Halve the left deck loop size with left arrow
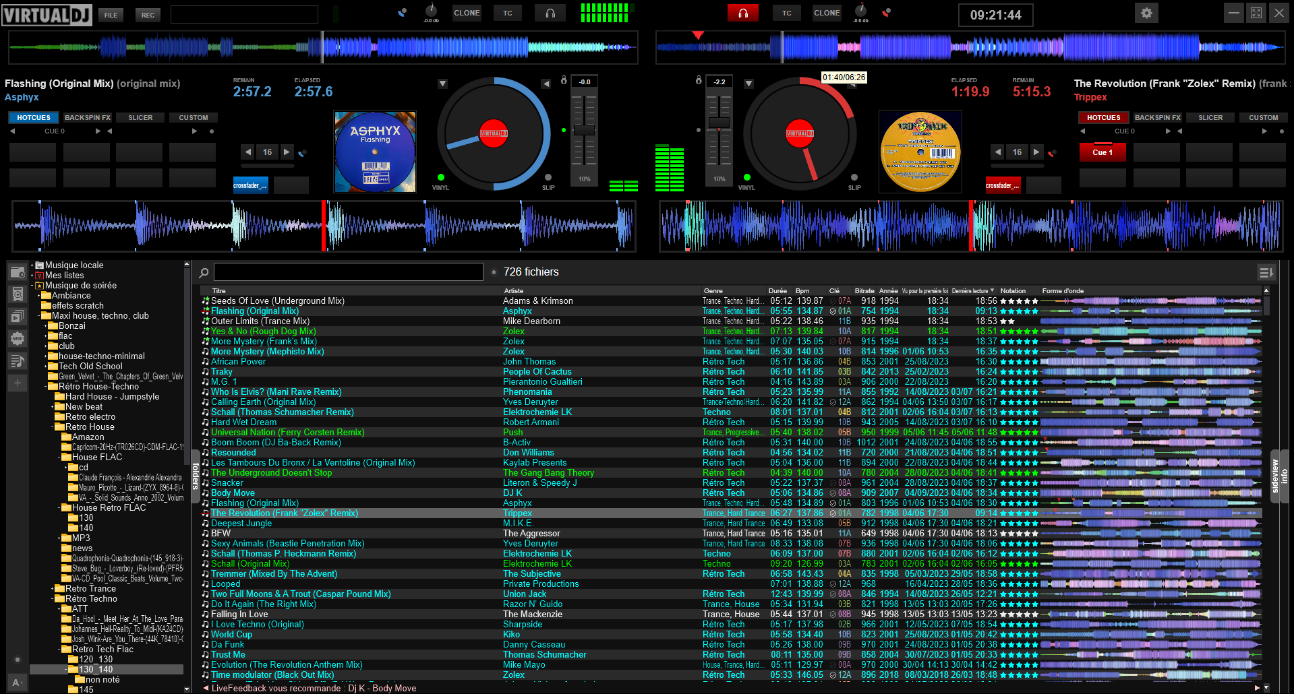 248,152
